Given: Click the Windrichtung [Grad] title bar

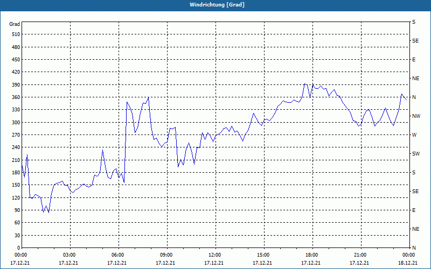Looking at the screenshot, I should pyautogui.click(x=215, y=5).
